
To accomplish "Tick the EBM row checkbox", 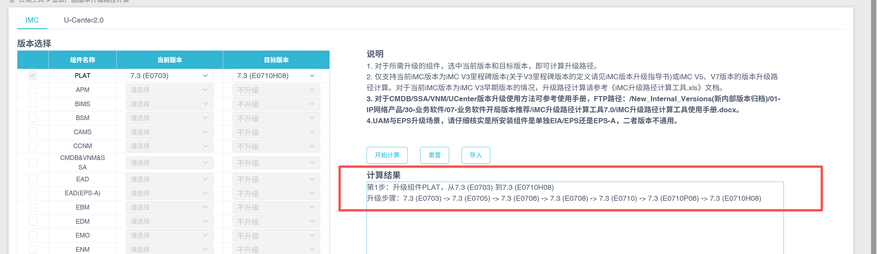I will [33, 207].
